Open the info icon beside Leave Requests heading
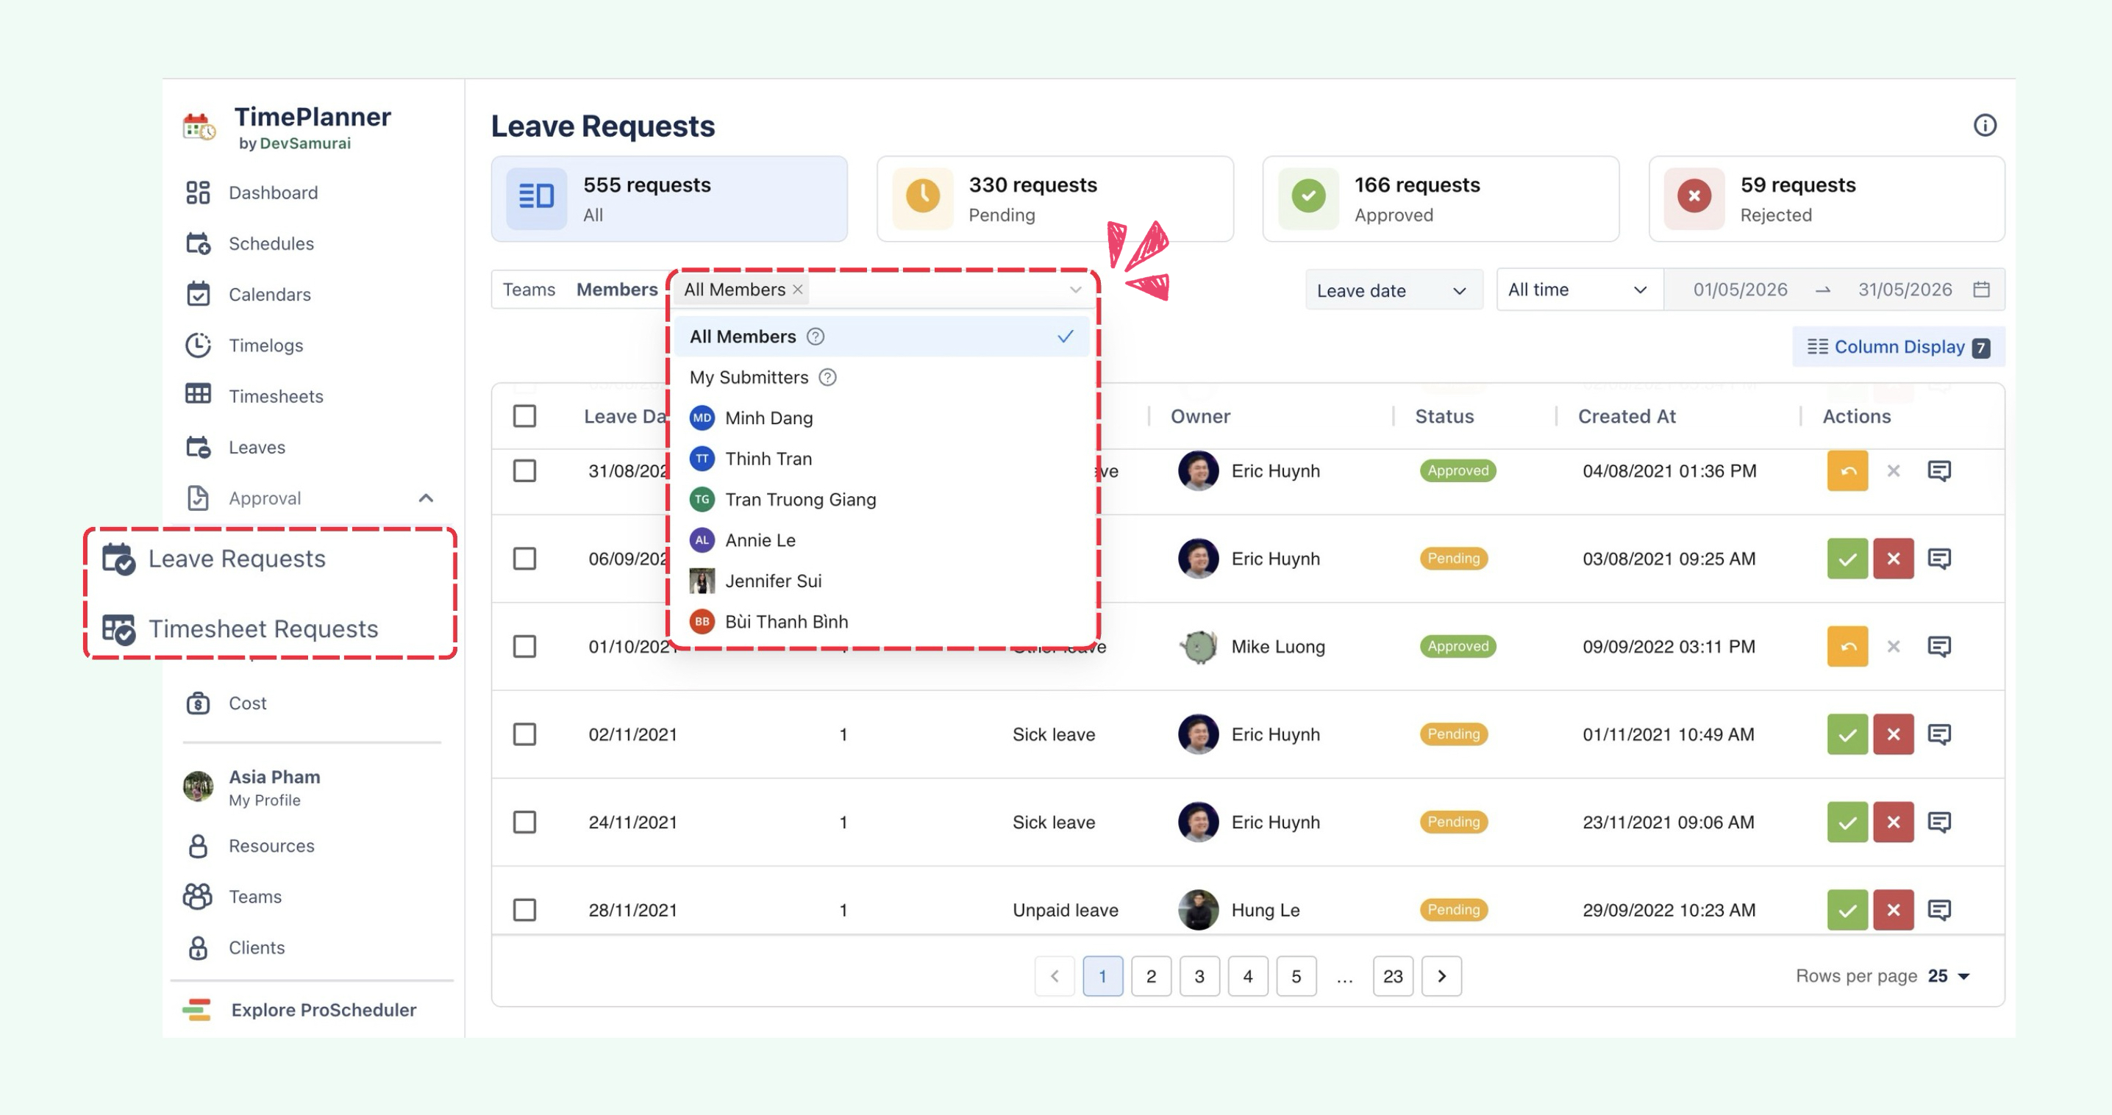The width and height of the screenshot is (2112, 1115). 1984,126
